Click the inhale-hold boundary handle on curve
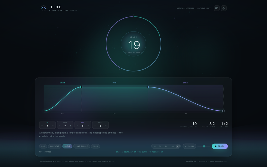The width and height of the screenshot is (267, 167). (81, 87)
